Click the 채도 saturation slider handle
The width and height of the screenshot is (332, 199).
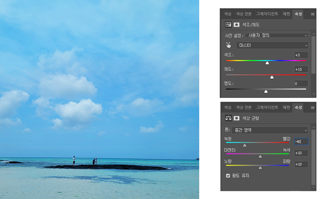(272, 77)
